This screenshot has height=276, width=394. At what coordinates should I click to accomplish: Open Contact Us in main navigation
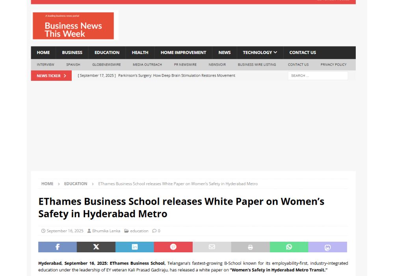(x=303, y=52)
